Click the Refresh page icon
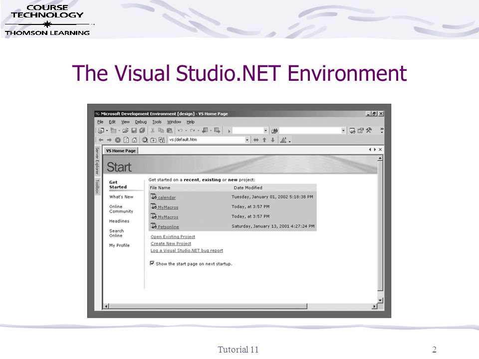Viewport: 479px width, 359px height. pyautogui.click(x=126, y=140)
